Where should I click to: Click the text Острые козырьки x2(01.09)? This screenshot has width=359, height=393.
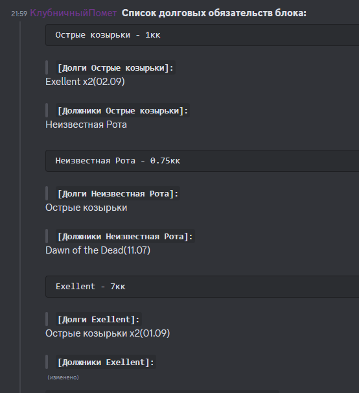108,333
